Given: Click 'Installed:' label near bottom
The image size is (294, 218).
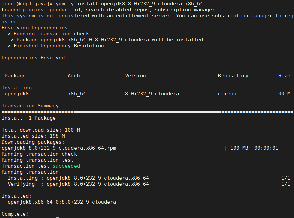Looking at the screenshot, I should tap(16, 196).
